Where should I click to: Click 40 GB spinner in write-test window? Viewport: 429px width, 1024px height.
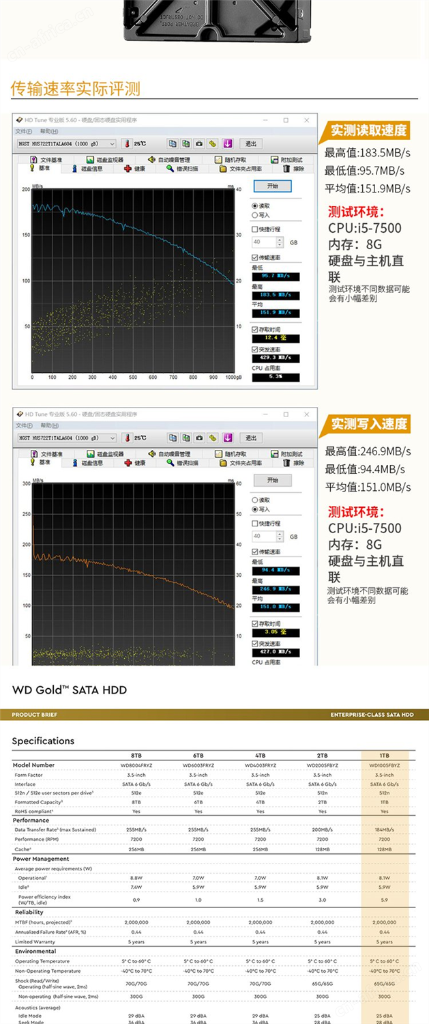(x=268, y=537)
